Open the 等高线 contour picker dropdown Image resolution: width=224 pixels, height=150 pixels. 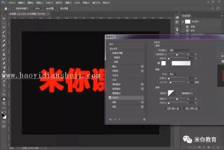175,93
